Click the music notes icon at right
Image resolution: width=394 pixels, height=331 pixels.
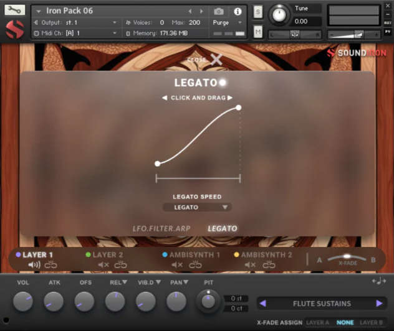[378, 281]
